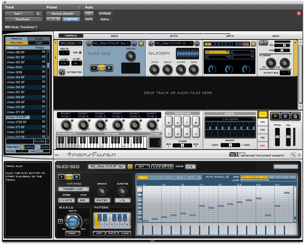The width and height of the screenshot is (305, 245).
Task: Click the hand icon next to master stop
Action: (x=295, y=116)
